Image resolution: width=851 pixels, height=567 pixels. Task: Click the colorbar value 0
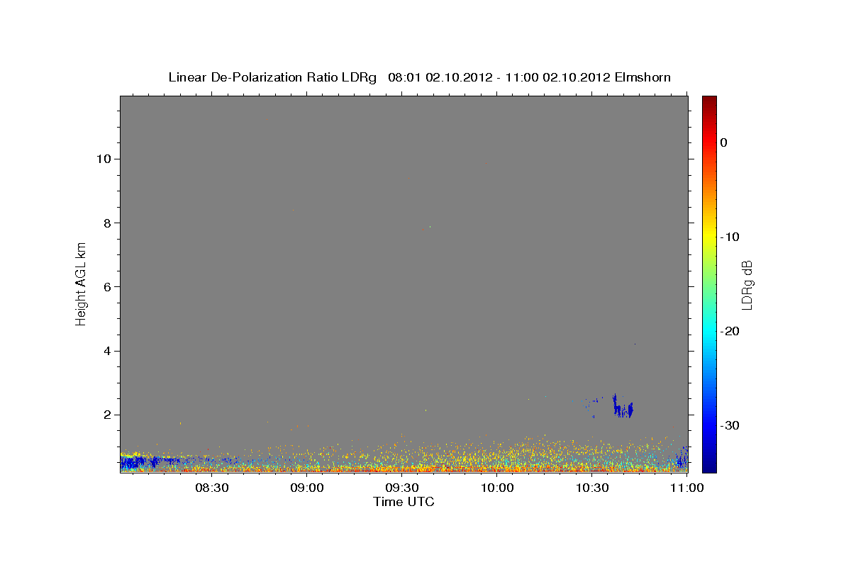pos(724,142)
